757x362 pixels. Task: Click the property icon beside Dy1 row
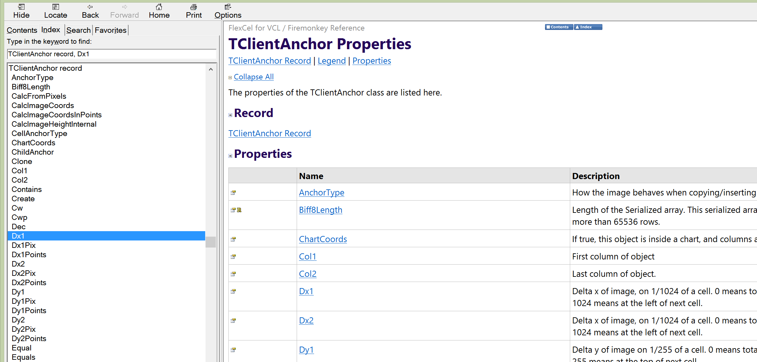click(x=233, y=350)
